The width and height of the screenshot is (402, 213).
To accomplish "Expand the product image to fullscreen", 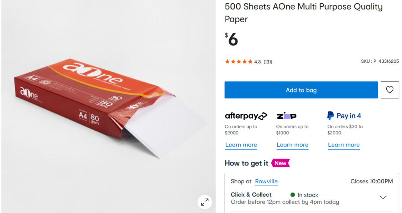I will [205, 202].
